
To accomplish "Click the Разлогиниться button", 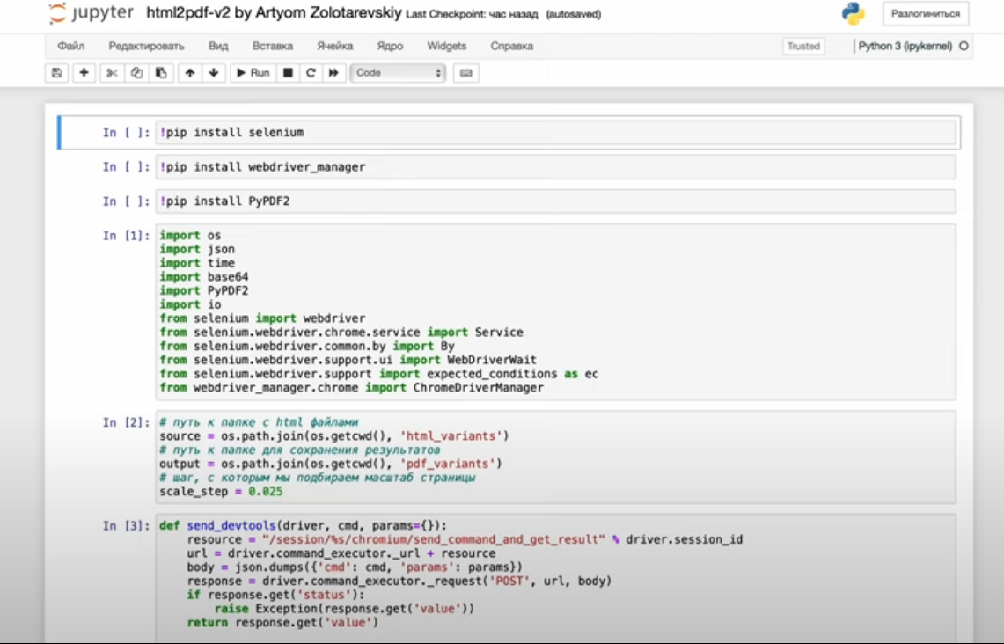I will (926, 14).
